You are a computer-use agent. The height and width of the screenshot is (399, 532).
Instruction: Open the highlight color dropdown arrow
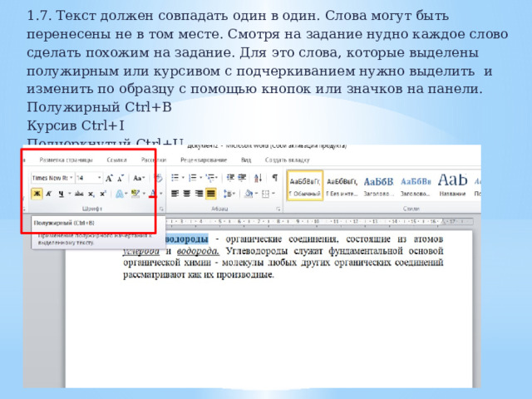click(144, 194)
